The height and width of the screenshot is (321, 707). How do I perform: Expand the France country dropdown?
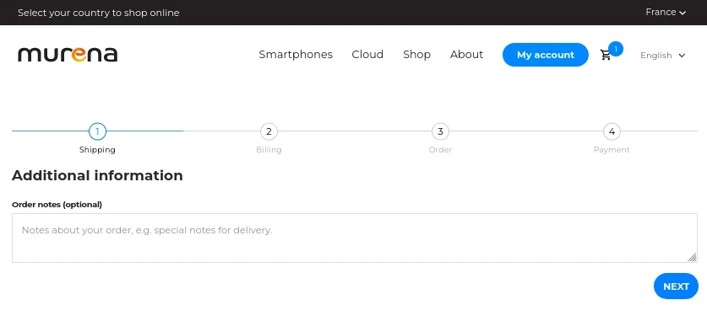tap(666, 12)
